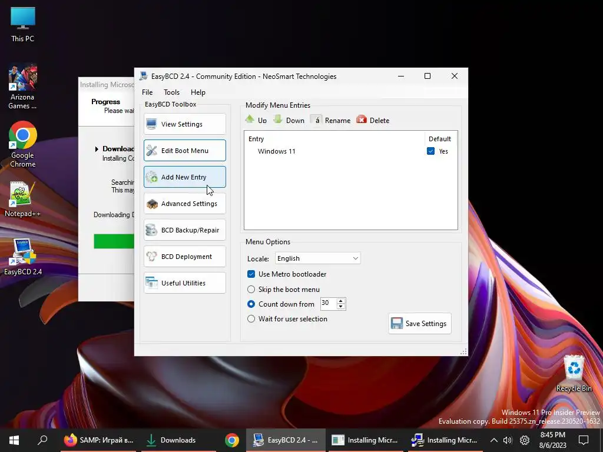Open Advanced Settings in the toolbox
Viewport: 603px width, 452px height.
coord(184,203)
